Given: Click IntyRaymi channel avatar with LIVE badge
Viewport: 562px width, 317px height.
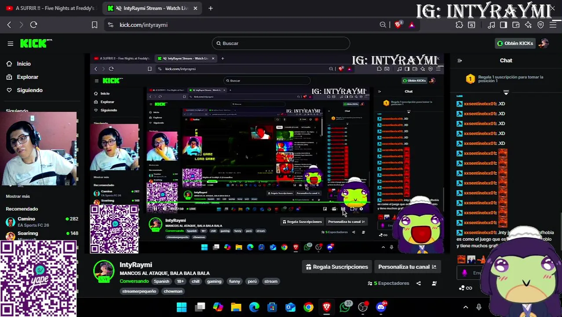Looking at the screenshot, I should point(104,271).
